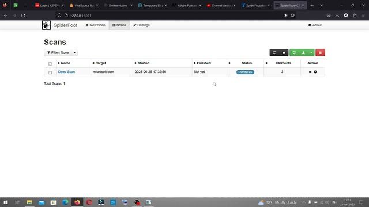This screenshot has width=369, height=207.
Task: Click the black re-run selected scans icon
Action: 274,52
